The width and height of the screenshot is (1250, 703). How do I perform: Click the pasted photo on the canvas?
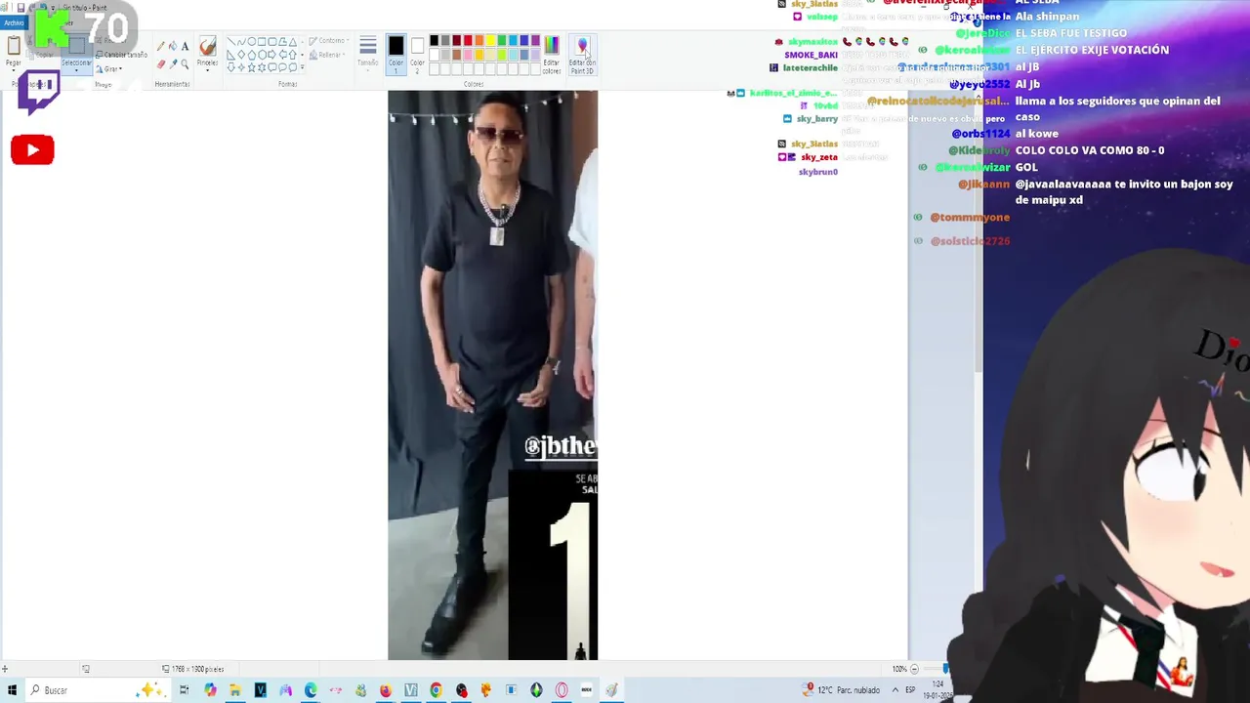(x=492, y=375)
